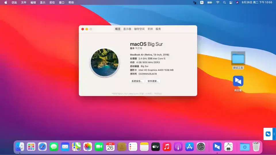Viewport: 276px width, 155px height.
Task: Open App Store in the Dock
Action: click(x=189, y=147)
